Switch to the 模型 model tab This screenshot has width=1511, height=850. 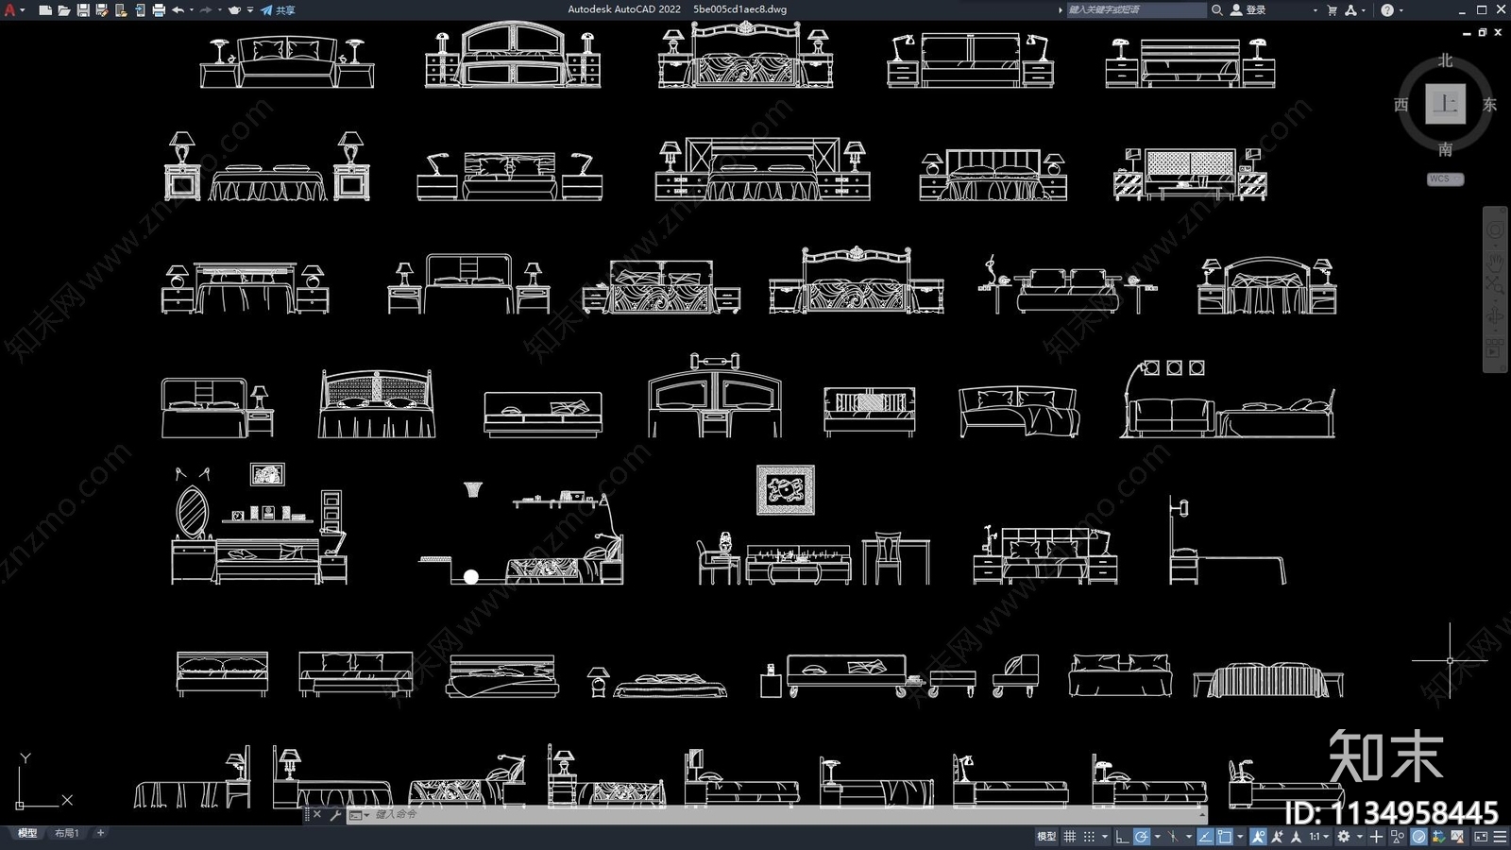[x=27, y=833]
